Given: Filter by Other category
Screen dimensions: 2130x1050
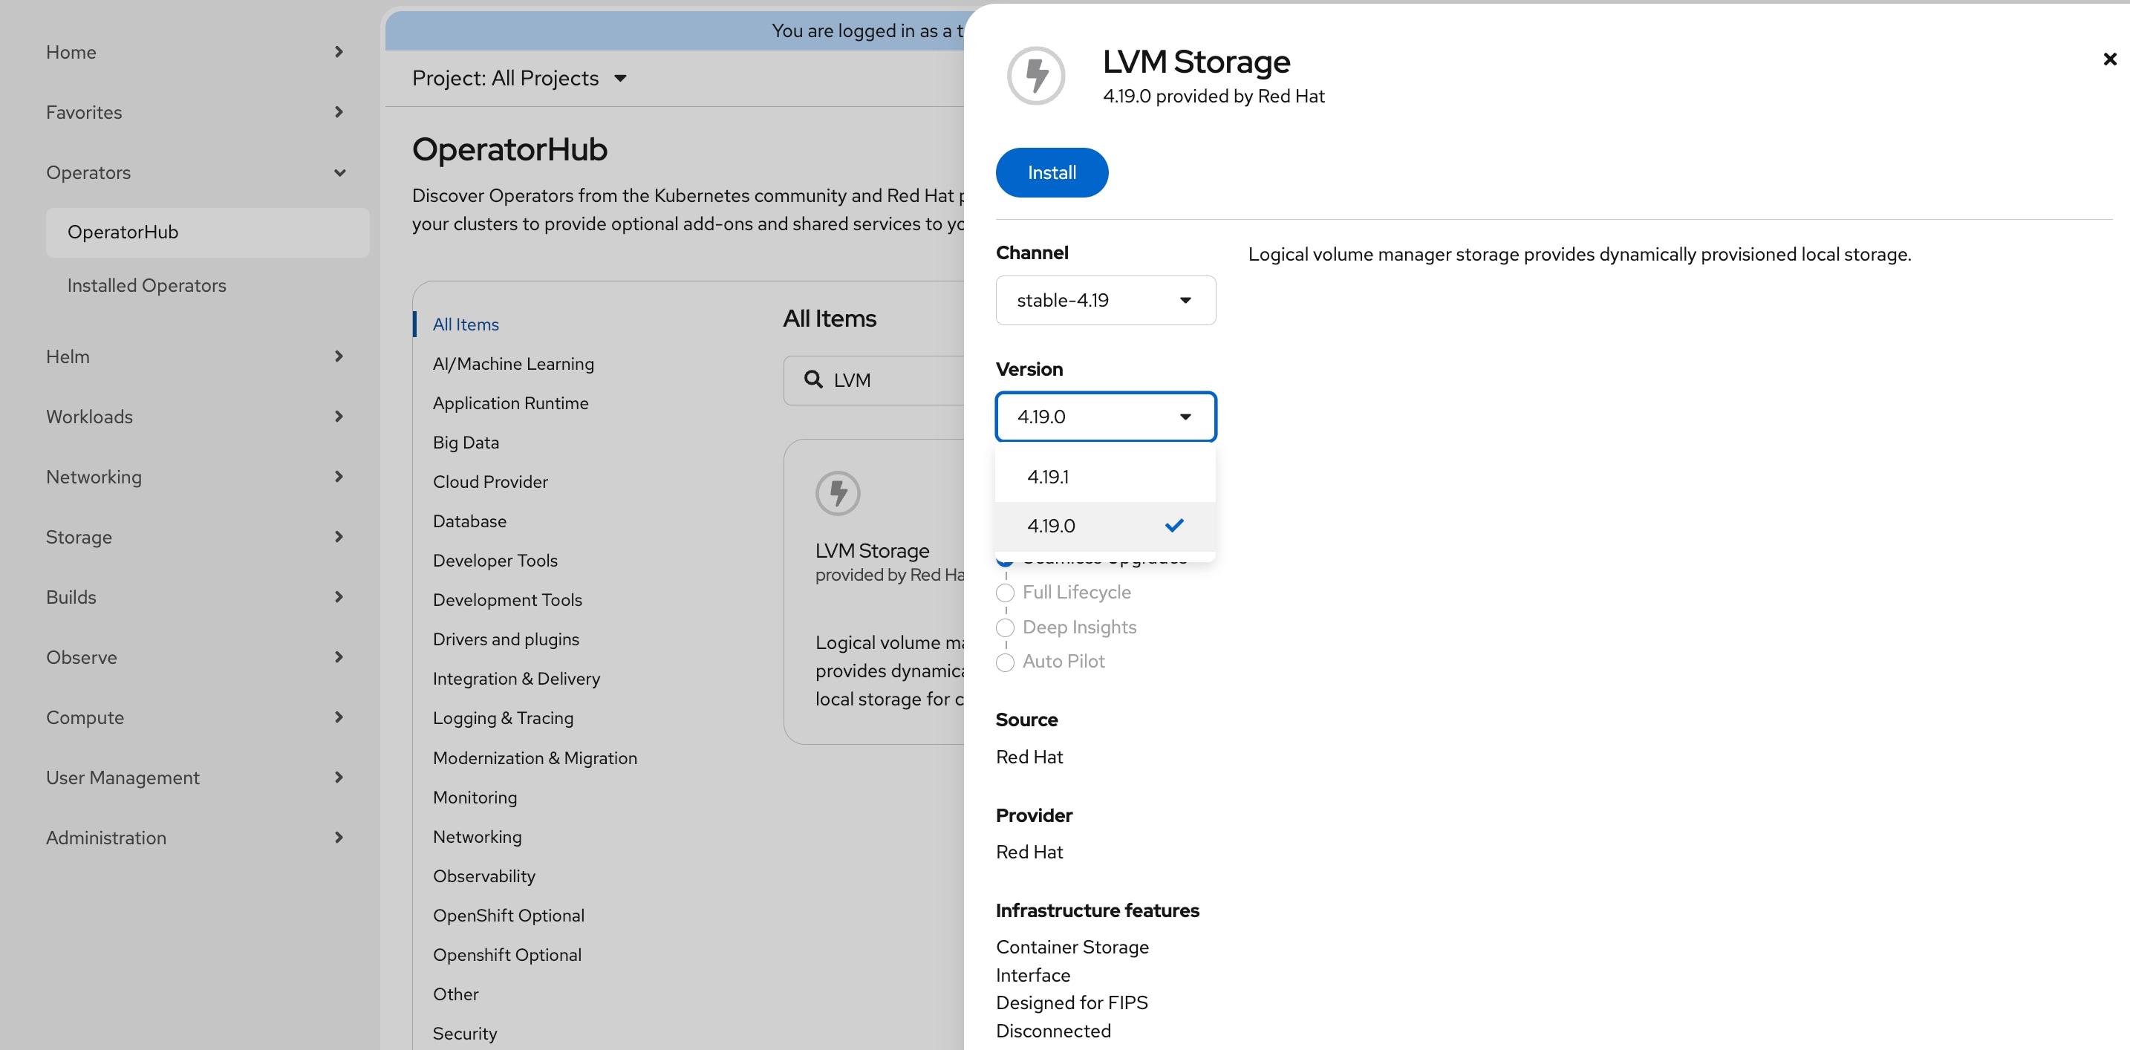Looking at the screenshot, I should 455,994.
